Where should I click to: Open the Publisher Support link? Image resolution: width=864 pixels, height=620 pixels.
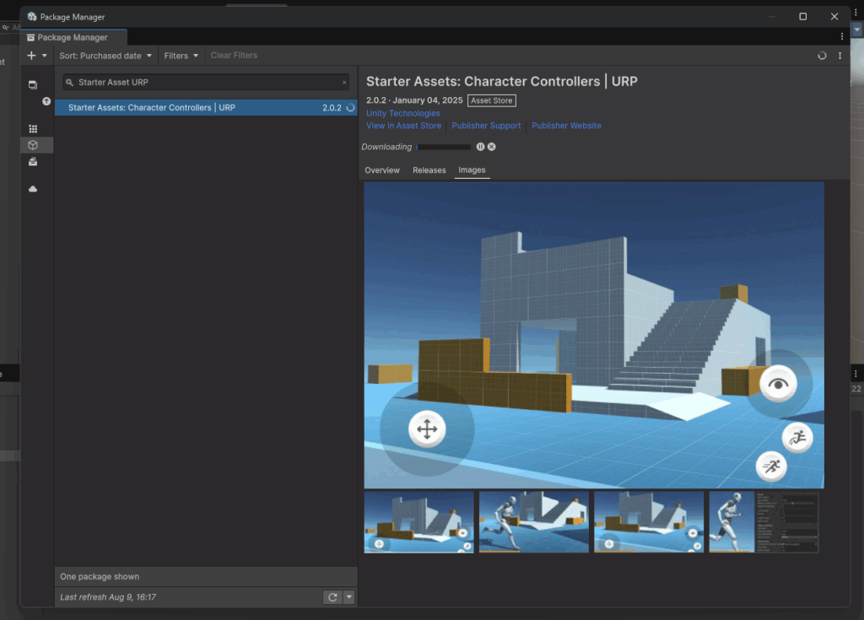tap(486, 126)
